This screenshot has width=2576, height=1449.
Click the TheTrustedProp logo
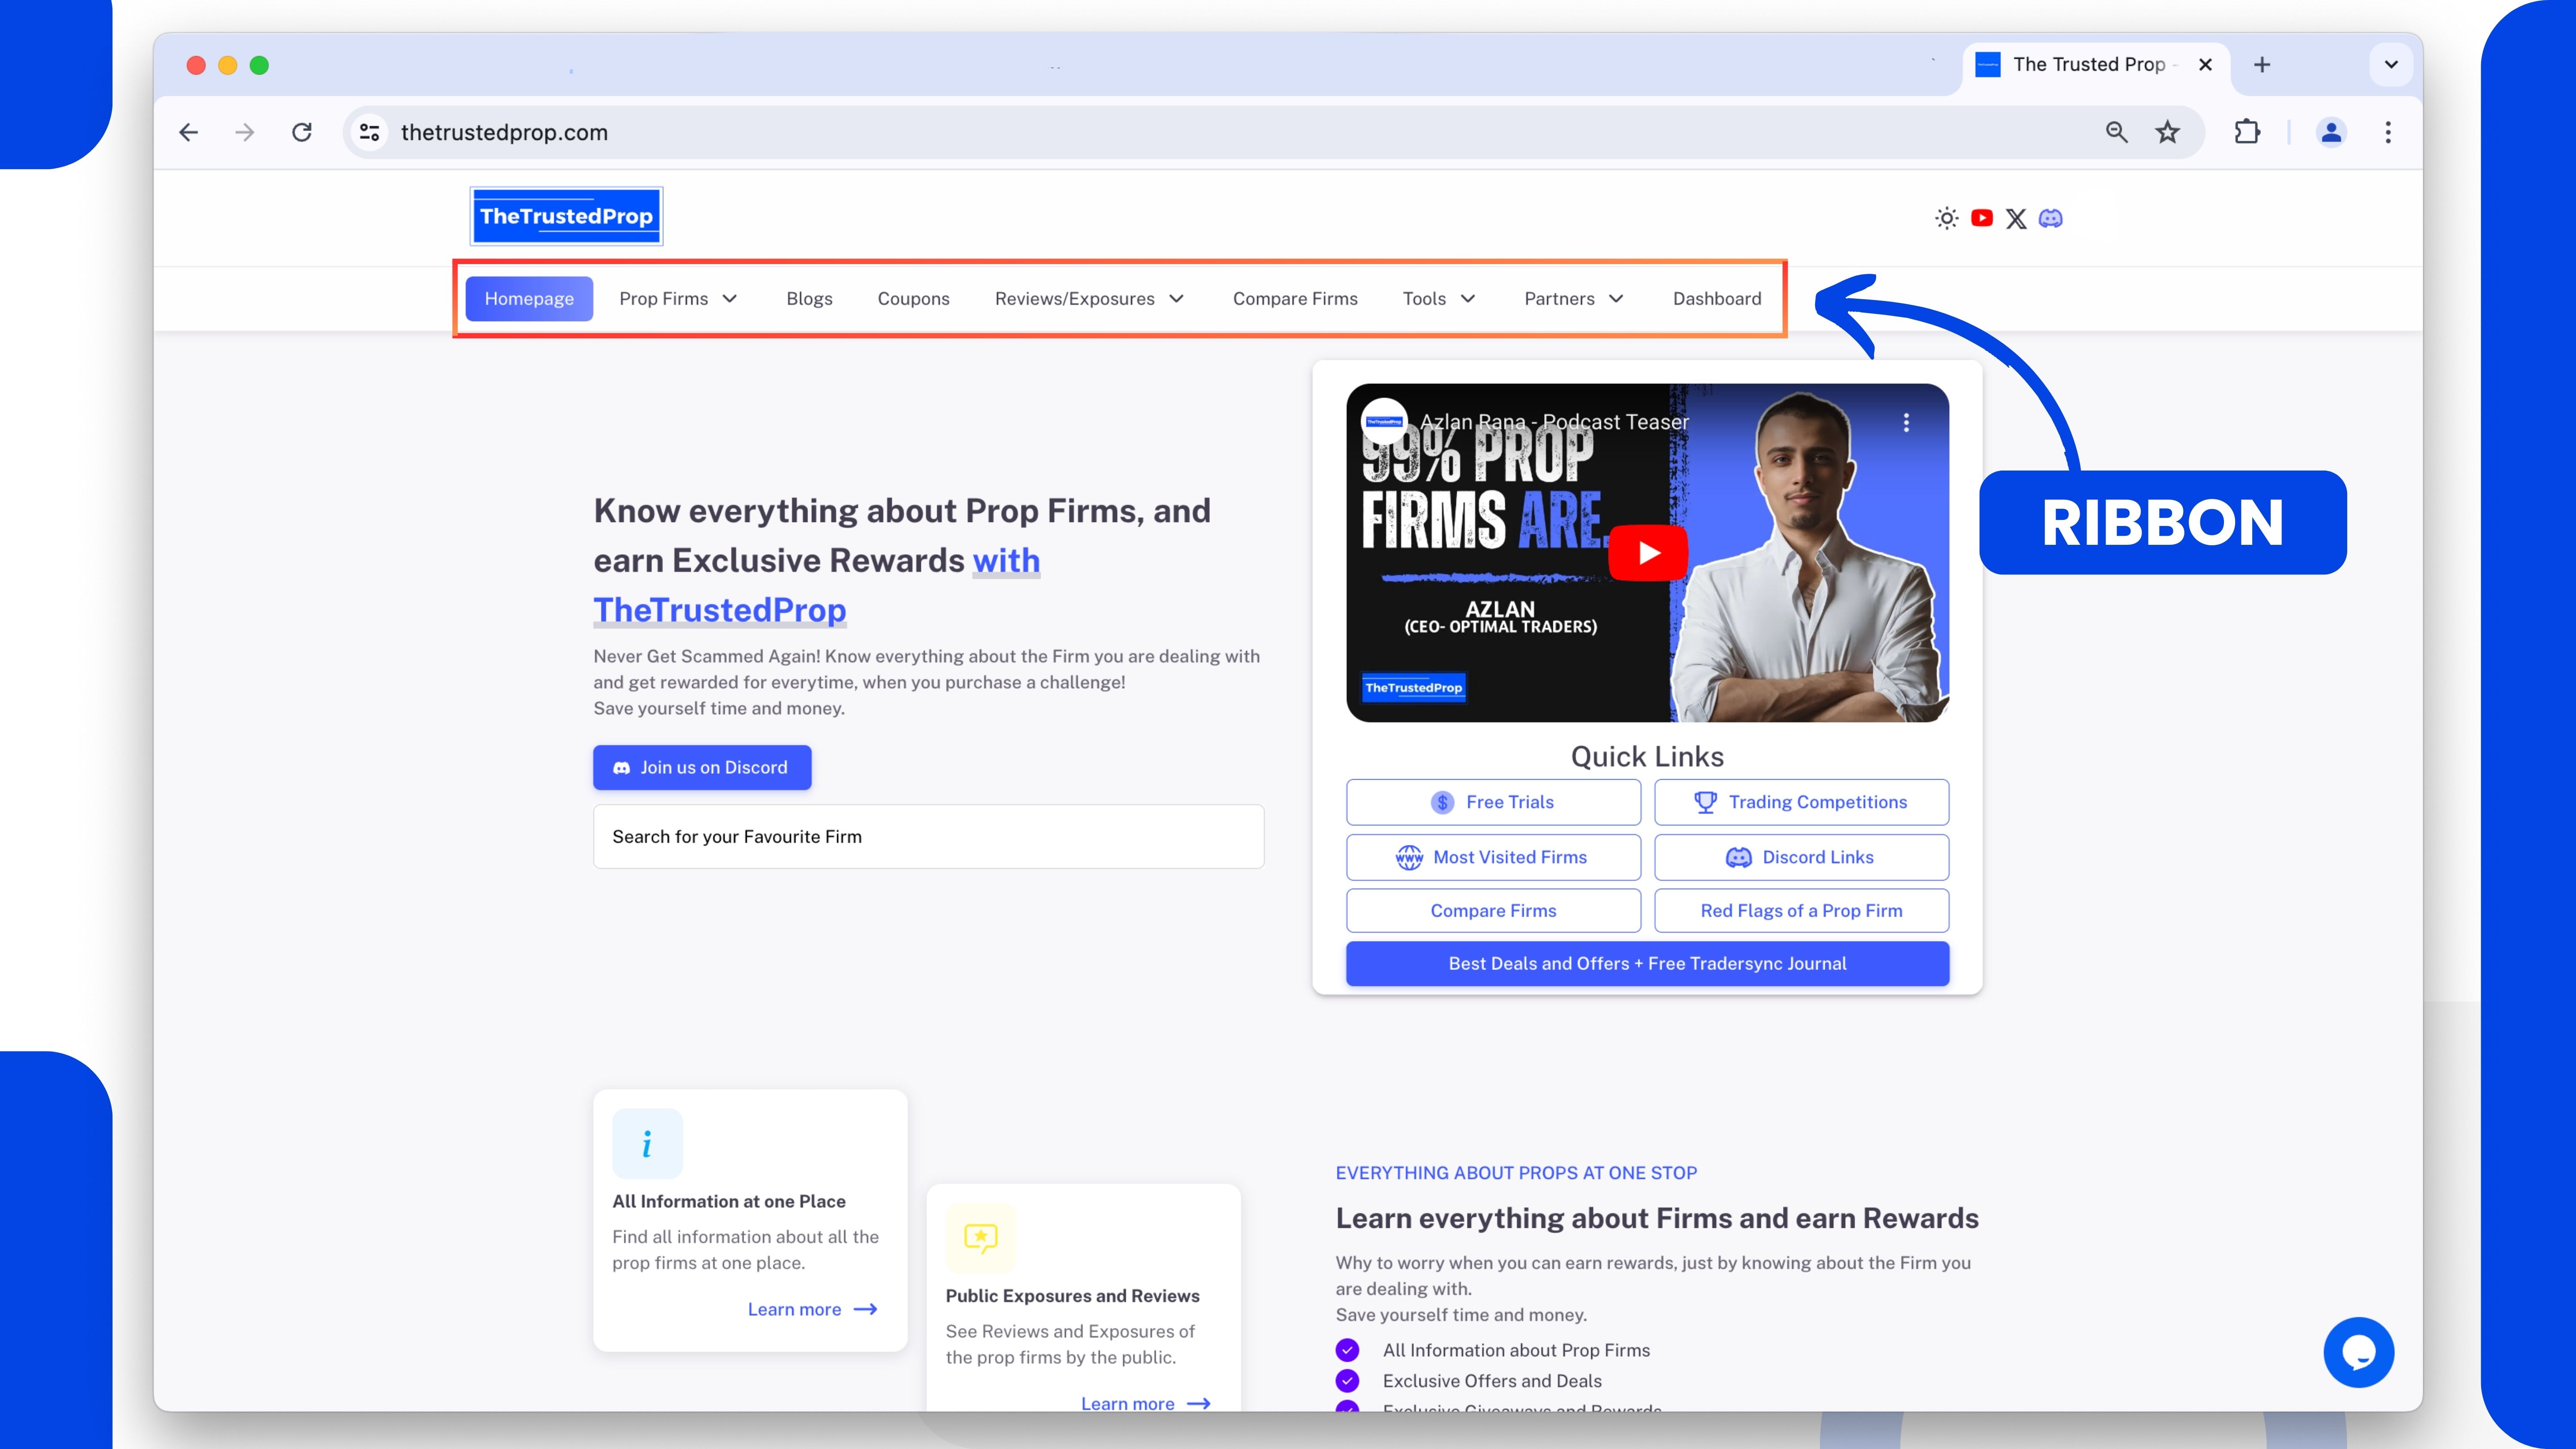(x=566, y=216)
